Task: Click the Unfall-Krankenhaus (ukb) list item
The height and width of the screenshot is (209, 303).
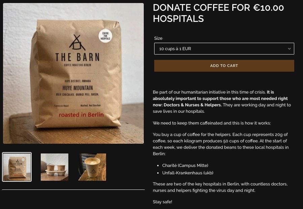Action: coord(188,173)
